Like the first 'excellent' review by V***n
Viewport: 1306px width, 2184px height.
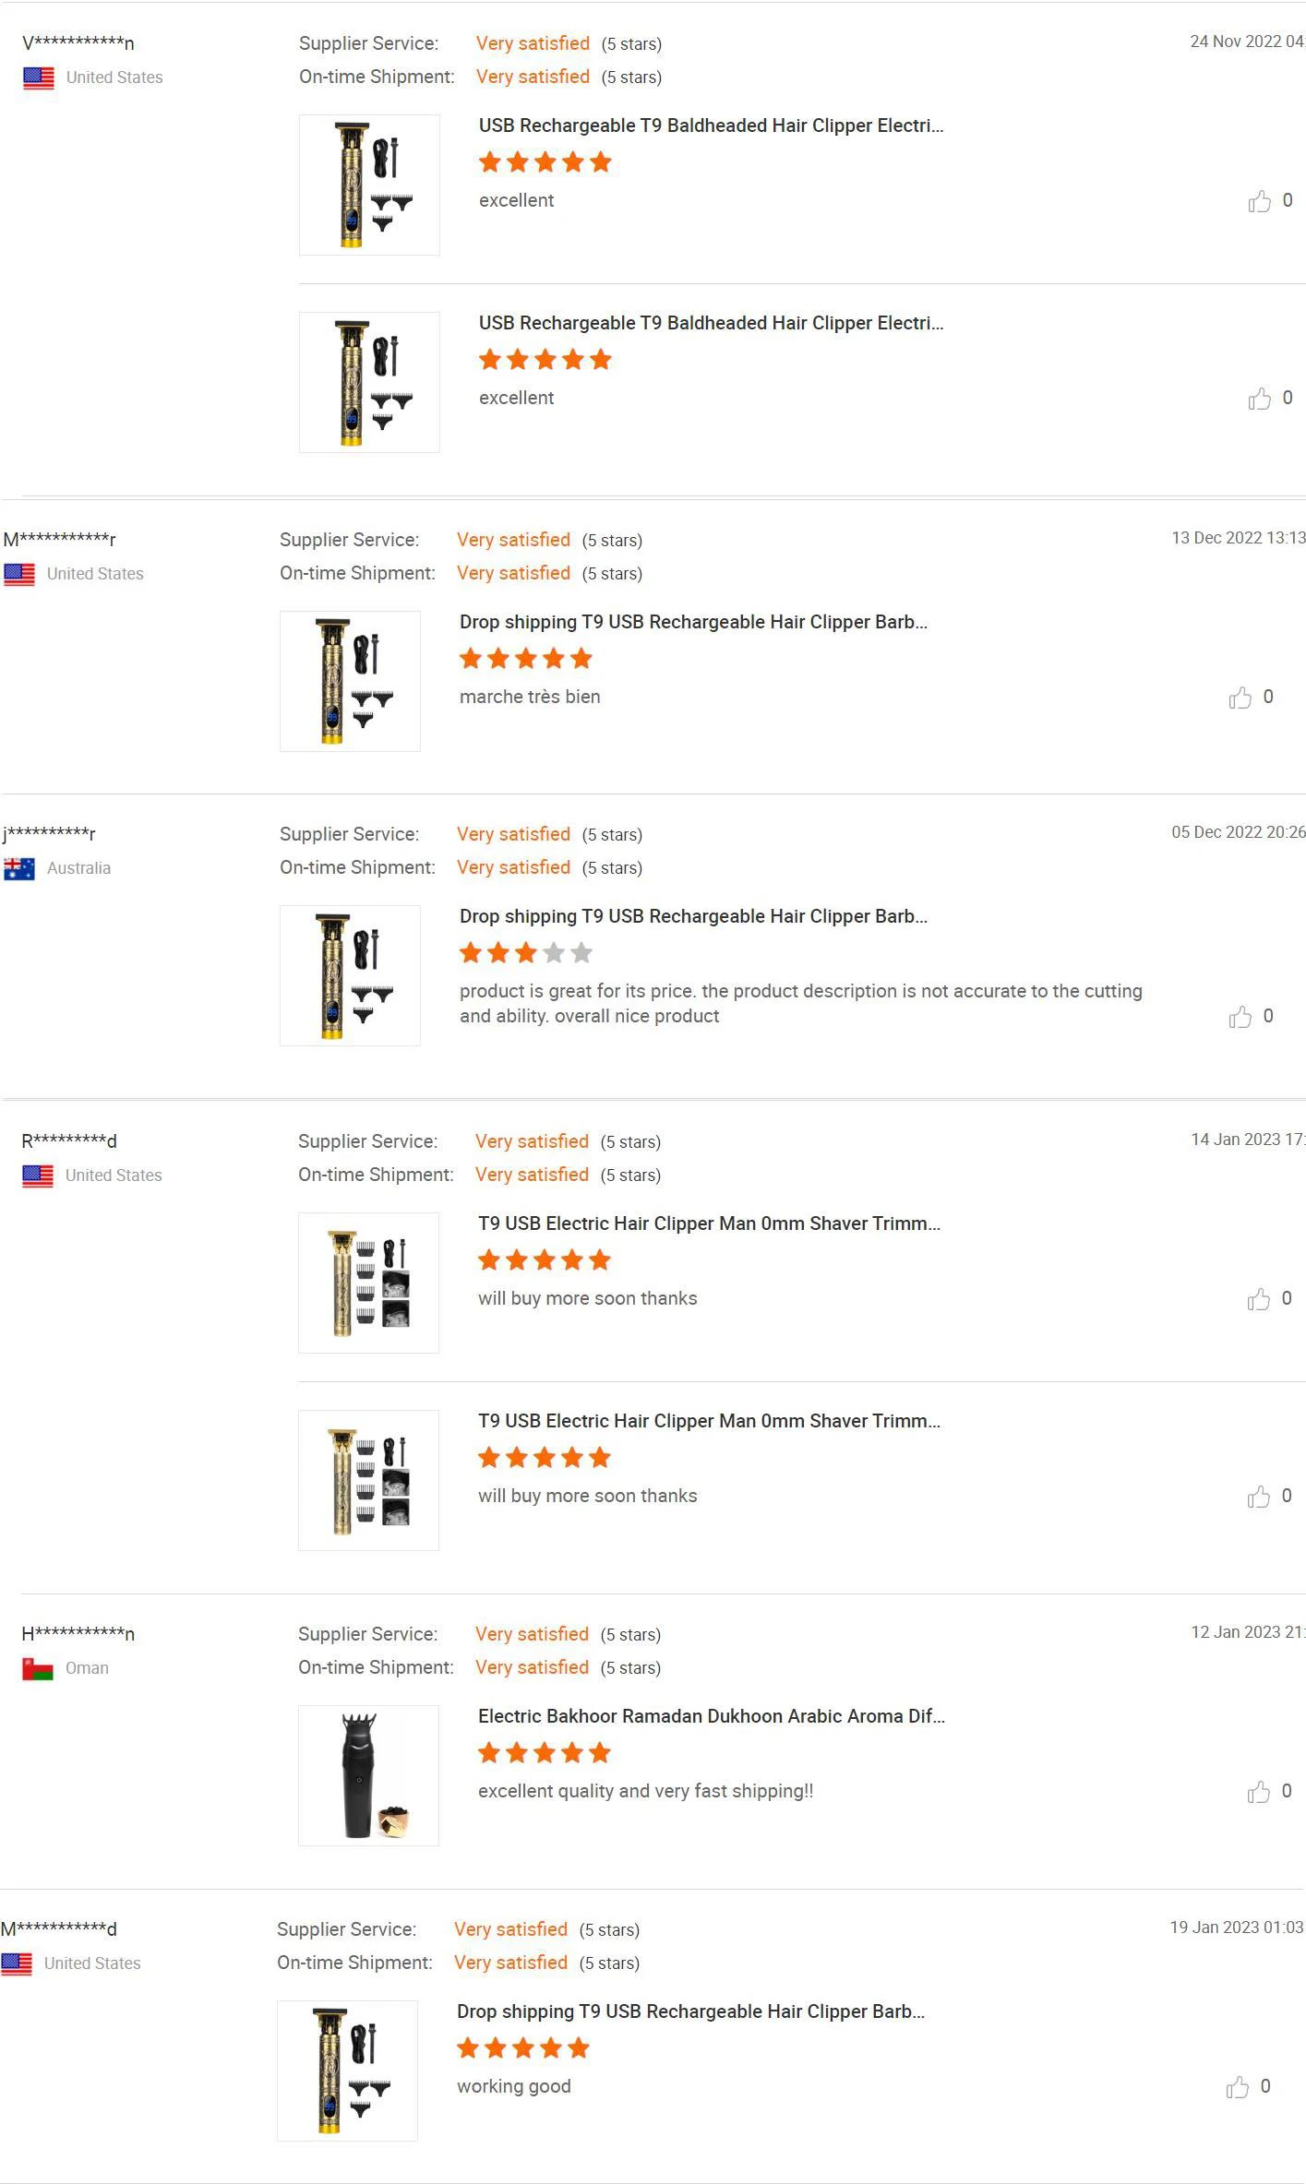point(1259,201)
